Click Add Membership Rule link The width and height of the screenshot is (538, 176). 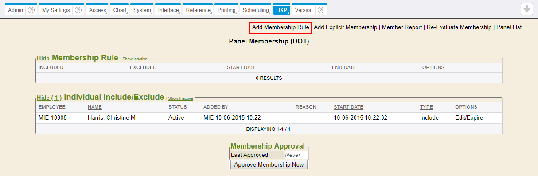pyautogui.click(x=281, y=27)
